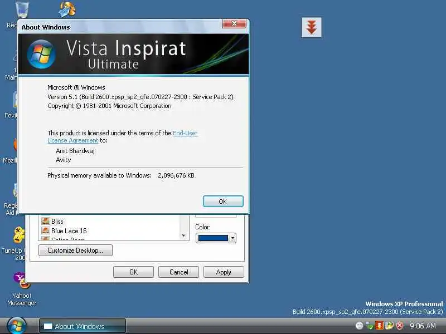
Task: Open the TuneUp Utilities desktop icon
Action: 18,234
